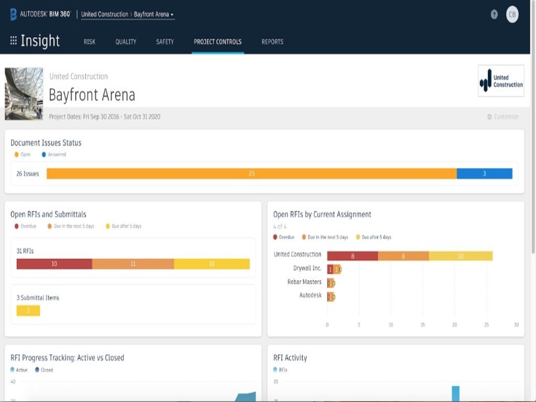
Task: Click the Autodesk bar in assignment chart
Action: pos(331,297)
